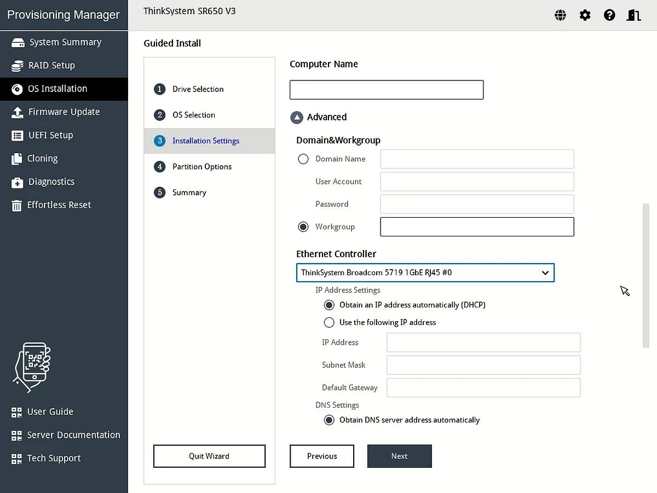657x493 pixels.
Task: Open Effortless Reset in the sidebar
Action: pyautogui.click(x=64, y=205)
